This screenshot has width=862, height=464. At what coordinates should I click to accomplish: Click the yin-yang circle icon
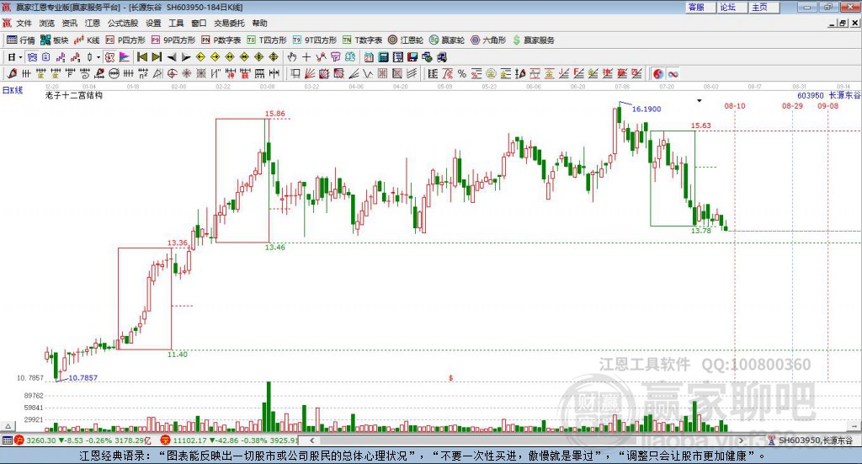tap(658, 73)
